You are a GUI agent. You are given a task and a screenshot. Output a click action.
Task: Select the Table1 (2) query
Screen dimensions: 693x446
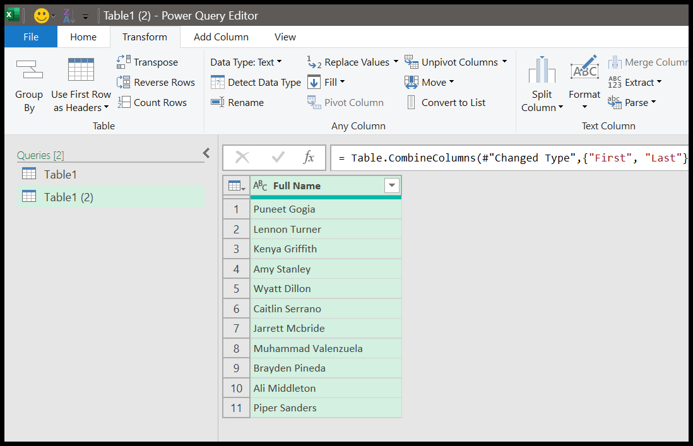click(110, 197)
